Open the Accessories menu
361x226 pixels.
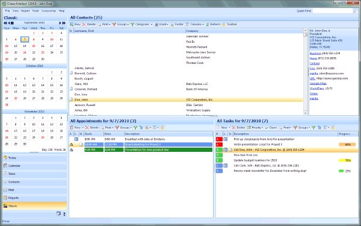[49, 11]
